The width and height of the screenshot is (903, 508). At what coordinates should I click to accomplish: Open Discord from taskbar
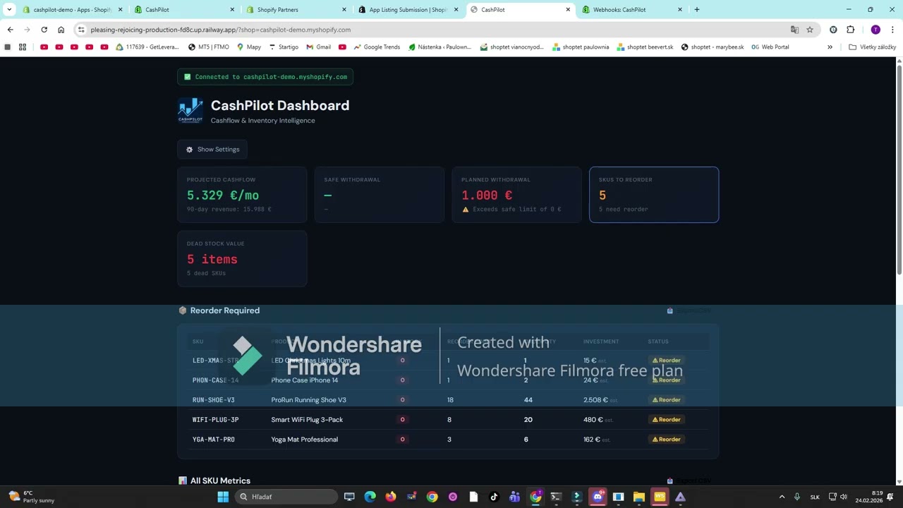[598, 497]
